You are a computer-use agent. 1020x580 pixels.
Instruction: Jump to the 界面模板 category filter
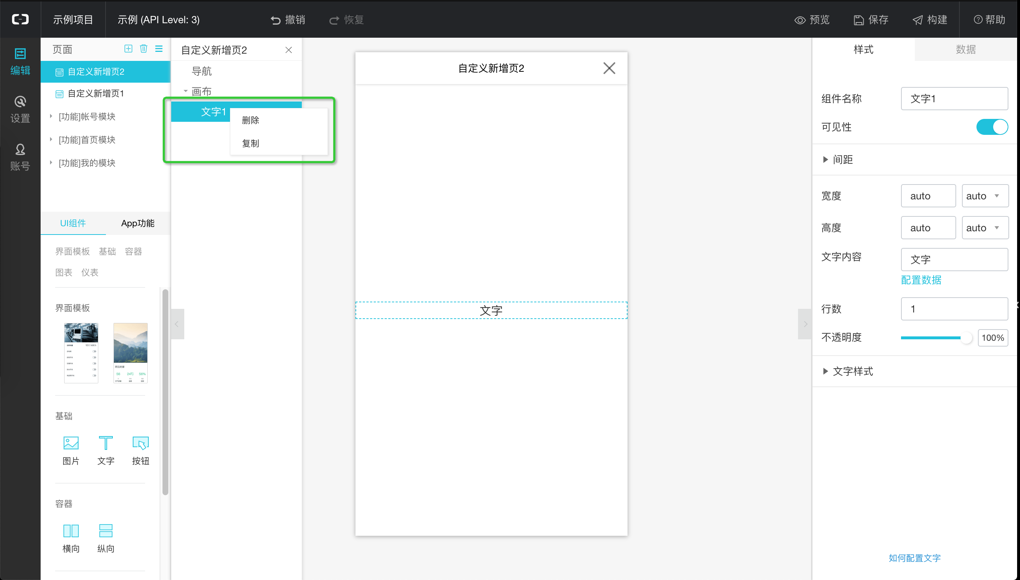73,251
